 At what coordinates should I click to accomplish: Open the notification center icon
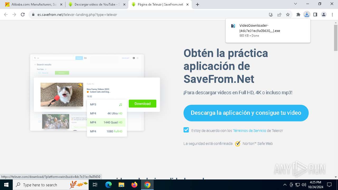pyautogui.click(x=329, y=185)
